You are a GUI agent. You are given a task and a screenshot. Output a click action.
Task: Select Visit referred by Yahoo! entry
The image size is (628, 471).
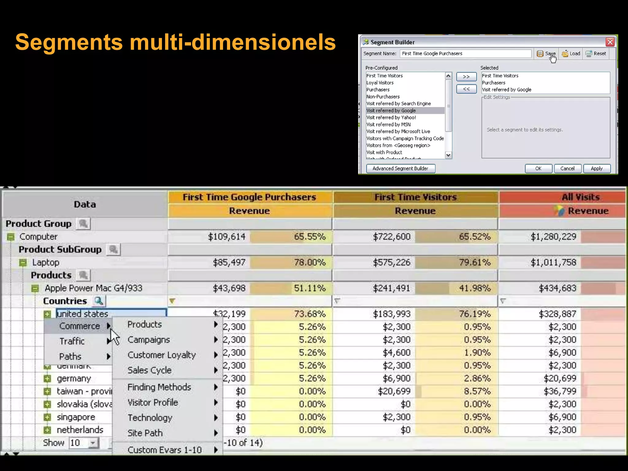(x=405, y=117)
